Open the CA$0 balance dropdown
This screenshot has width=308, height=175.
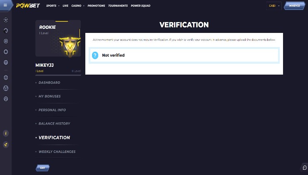[274, 6]
